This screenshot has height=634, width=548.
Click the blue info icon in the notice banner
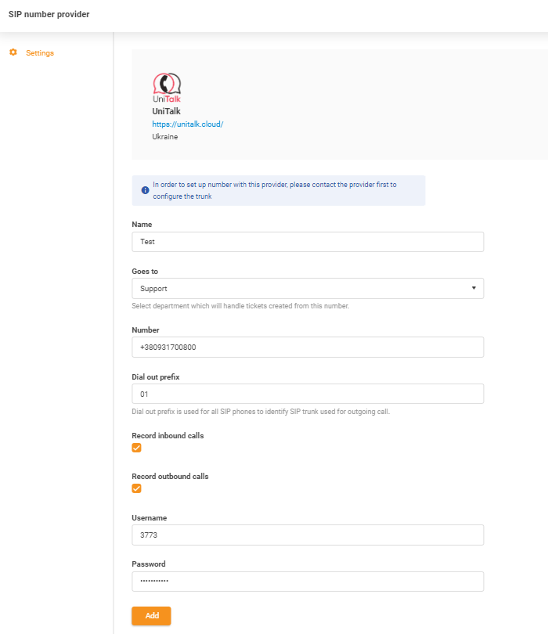(x=145, y=189)
